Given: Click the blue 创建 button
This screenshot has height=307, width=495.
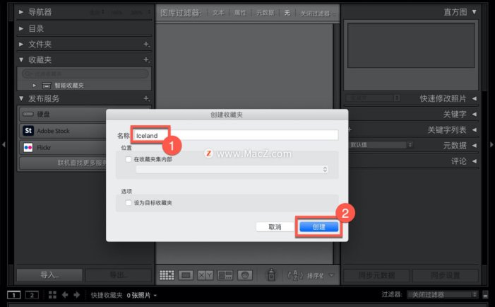Looking at the screenshot, I should 318,226.
